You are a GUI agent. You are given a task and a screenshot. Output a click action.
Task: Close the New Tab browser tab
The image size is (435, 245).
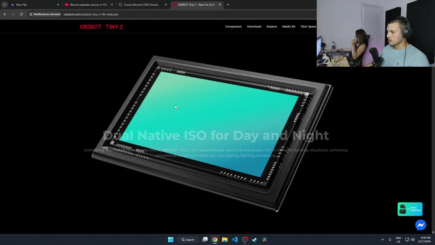(x=58, y=5)
